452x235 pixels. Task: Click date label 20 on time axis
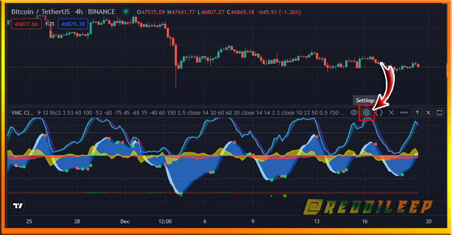(429, 221)
